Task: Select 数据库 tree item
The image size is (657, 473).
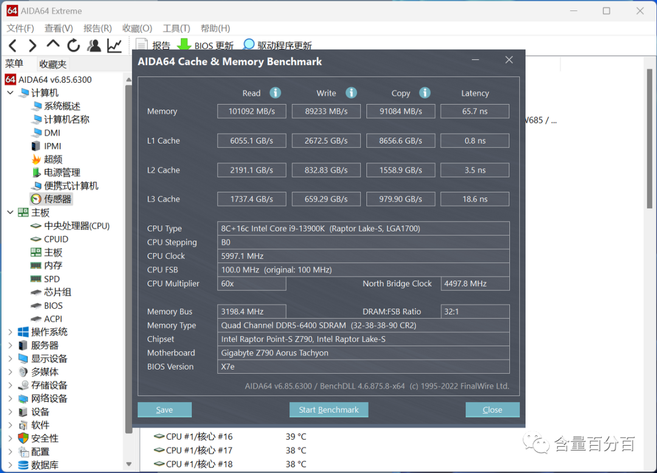Action: point(38,465)
